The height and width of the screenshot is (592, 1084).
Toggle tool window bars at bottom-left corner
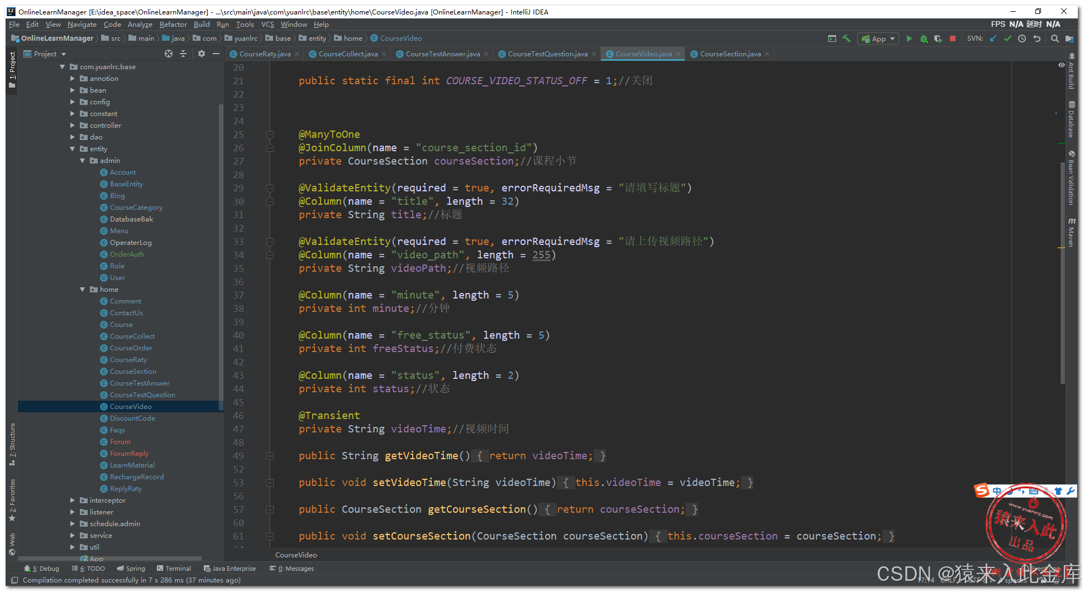pos(15,580)
